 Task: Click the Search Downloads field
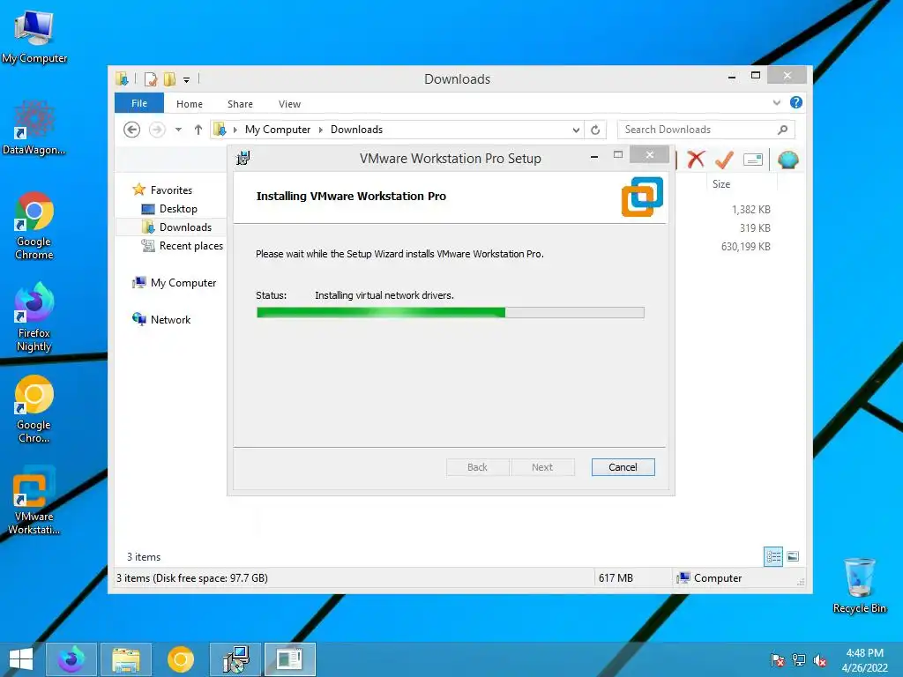coord(706,130)
